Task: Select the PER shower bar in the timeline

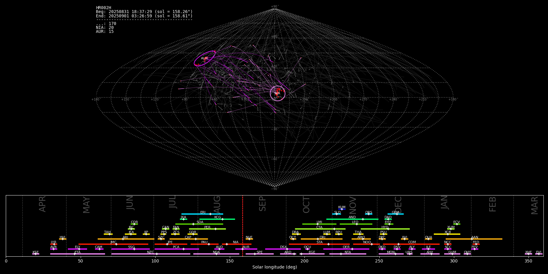Action: pos(207,229)
